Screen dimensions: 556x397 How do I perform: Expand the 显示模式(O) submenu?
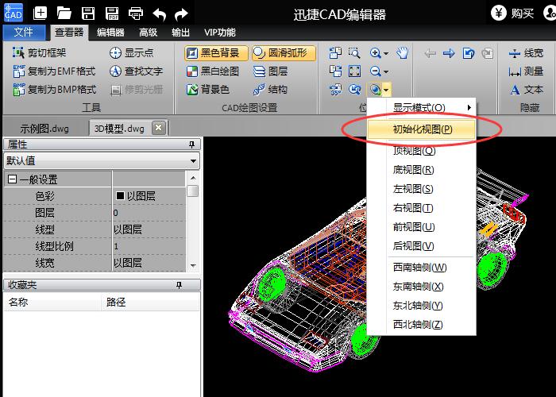pyautogui.click(x=422, y=107)
